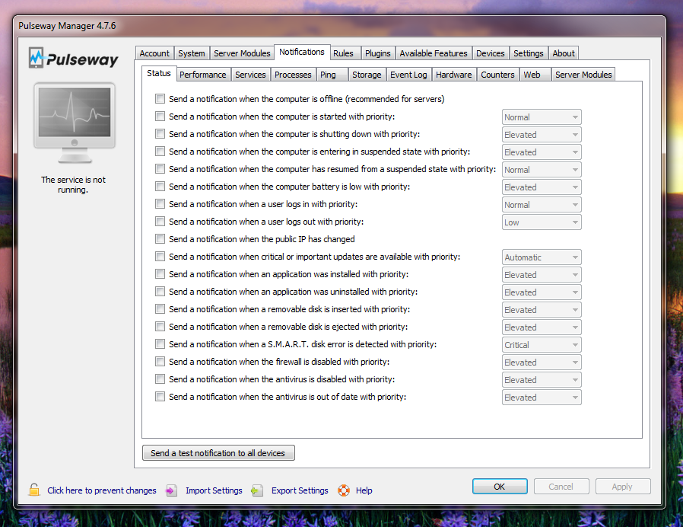Viewport: 683px width, 527px height.
Task: Open priority dropdown for resumed from suspended
Action: 542,169
